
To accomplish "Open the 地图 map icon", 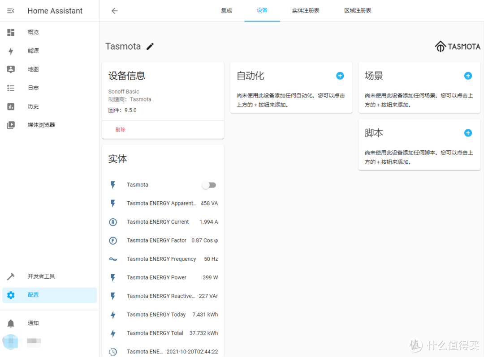I will pyautogui.click(x=11, y=69).
